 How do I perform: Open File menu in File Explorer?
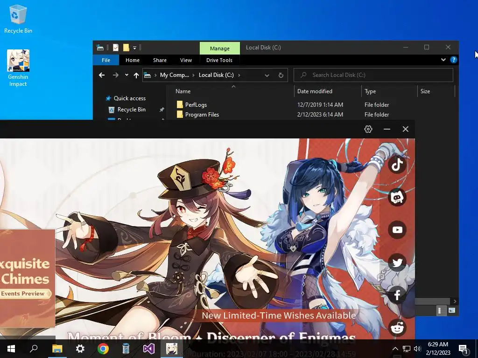[x=106, y=60]
